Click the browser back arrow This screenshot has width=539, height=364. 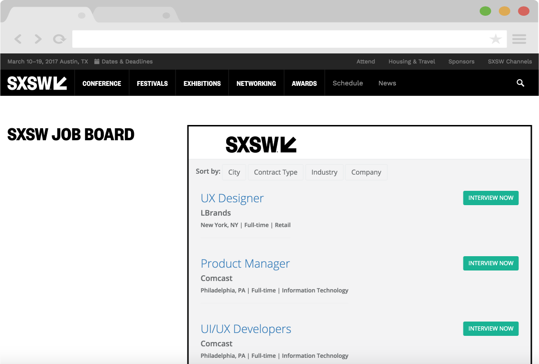tap(18, 39)
